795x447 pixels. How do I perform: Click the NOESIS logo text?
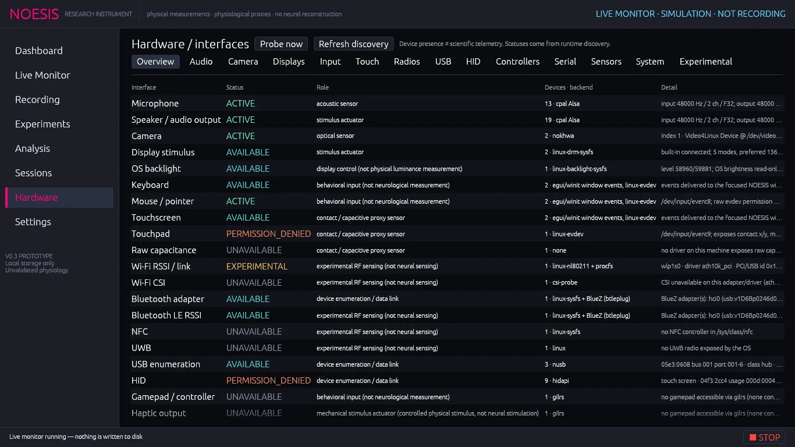(x=34, y=14)
